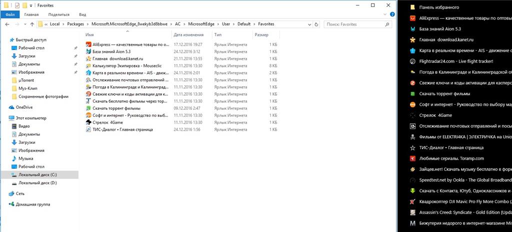
Task: Open quick access toolbar customize dropdown arrow
Action: pyautogui.click(x=31, y=6)
